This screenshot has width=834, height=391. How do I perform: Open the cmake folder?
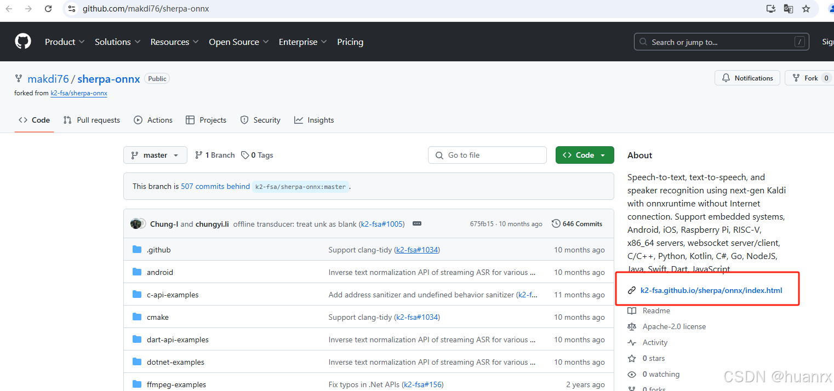click(x=158, y=317)
